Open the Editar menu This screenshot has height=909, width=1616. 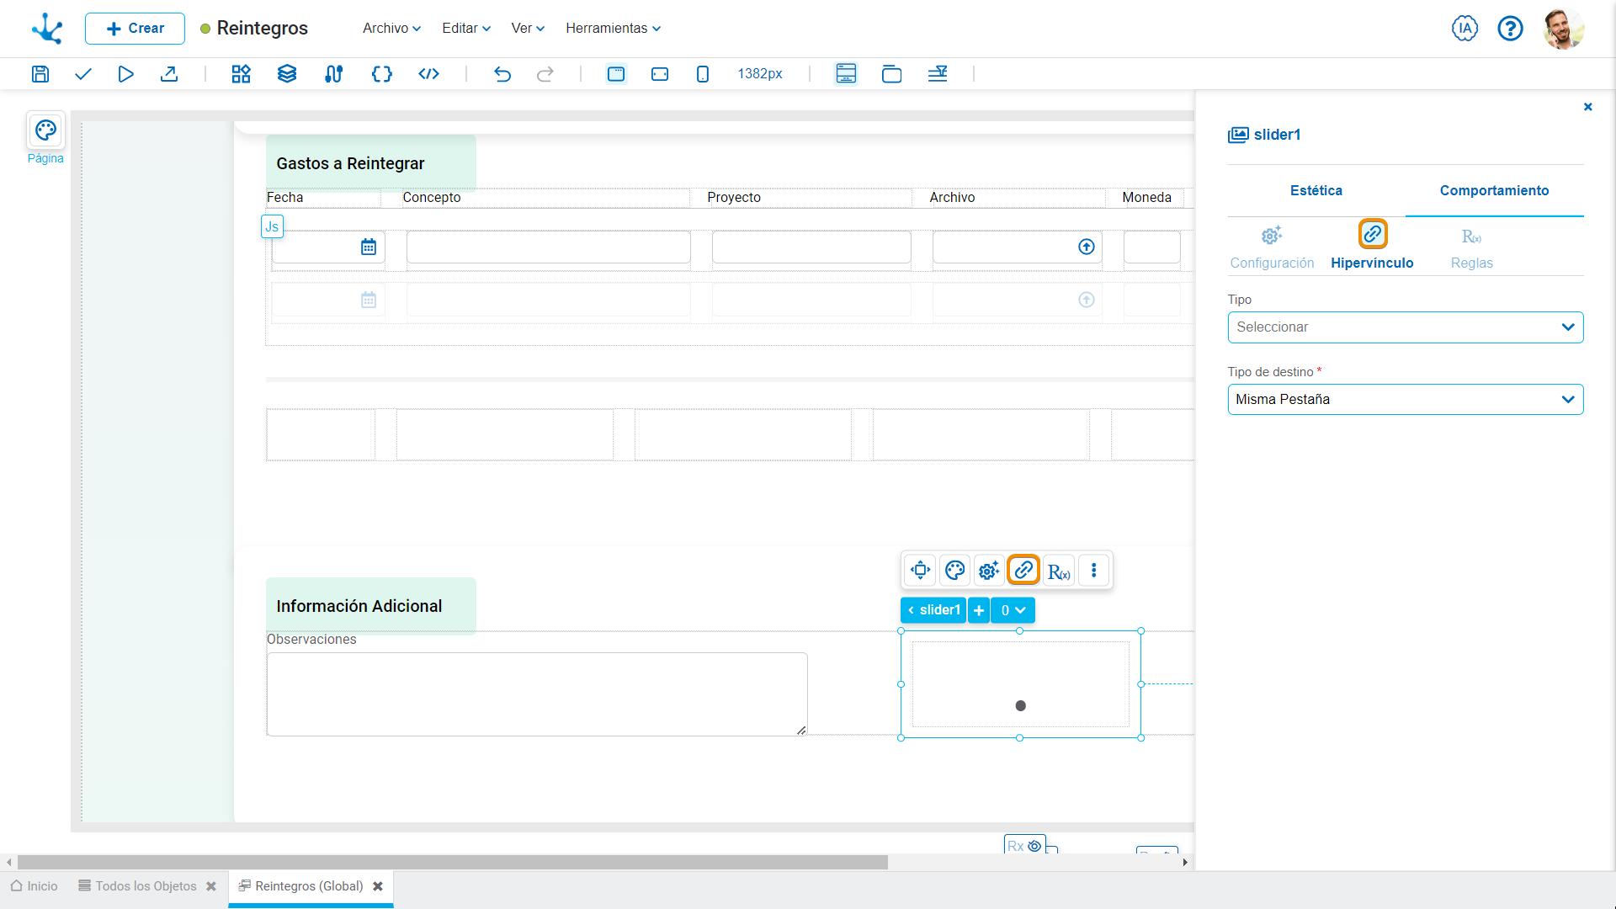point(466,29)
